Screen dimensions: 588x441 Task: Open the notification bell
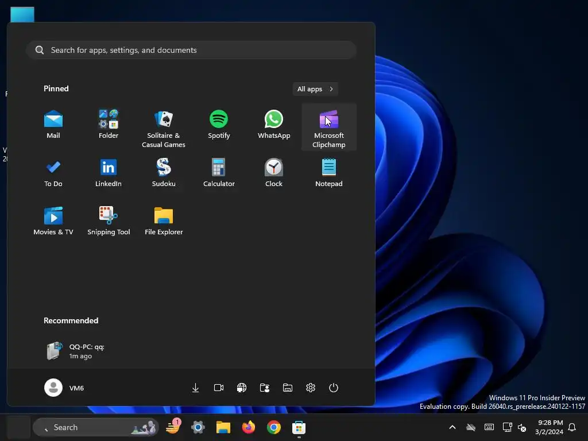[572, 427]
